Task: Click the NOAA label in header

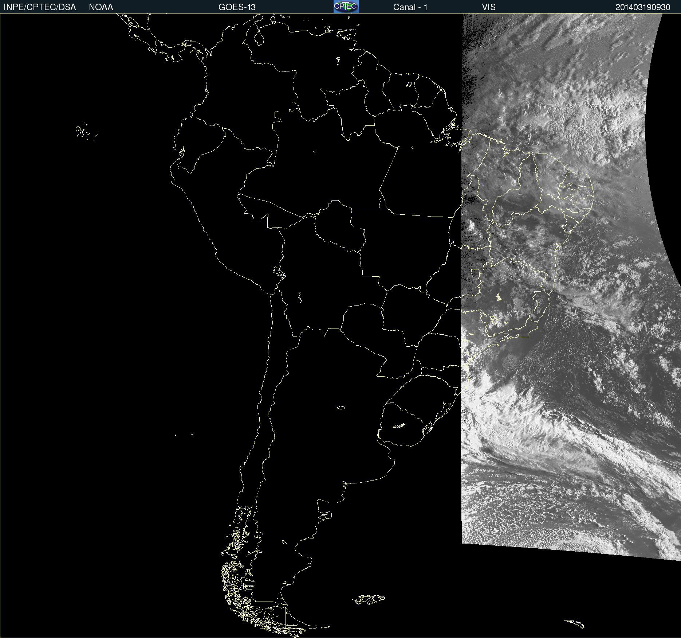Action: 101,7
